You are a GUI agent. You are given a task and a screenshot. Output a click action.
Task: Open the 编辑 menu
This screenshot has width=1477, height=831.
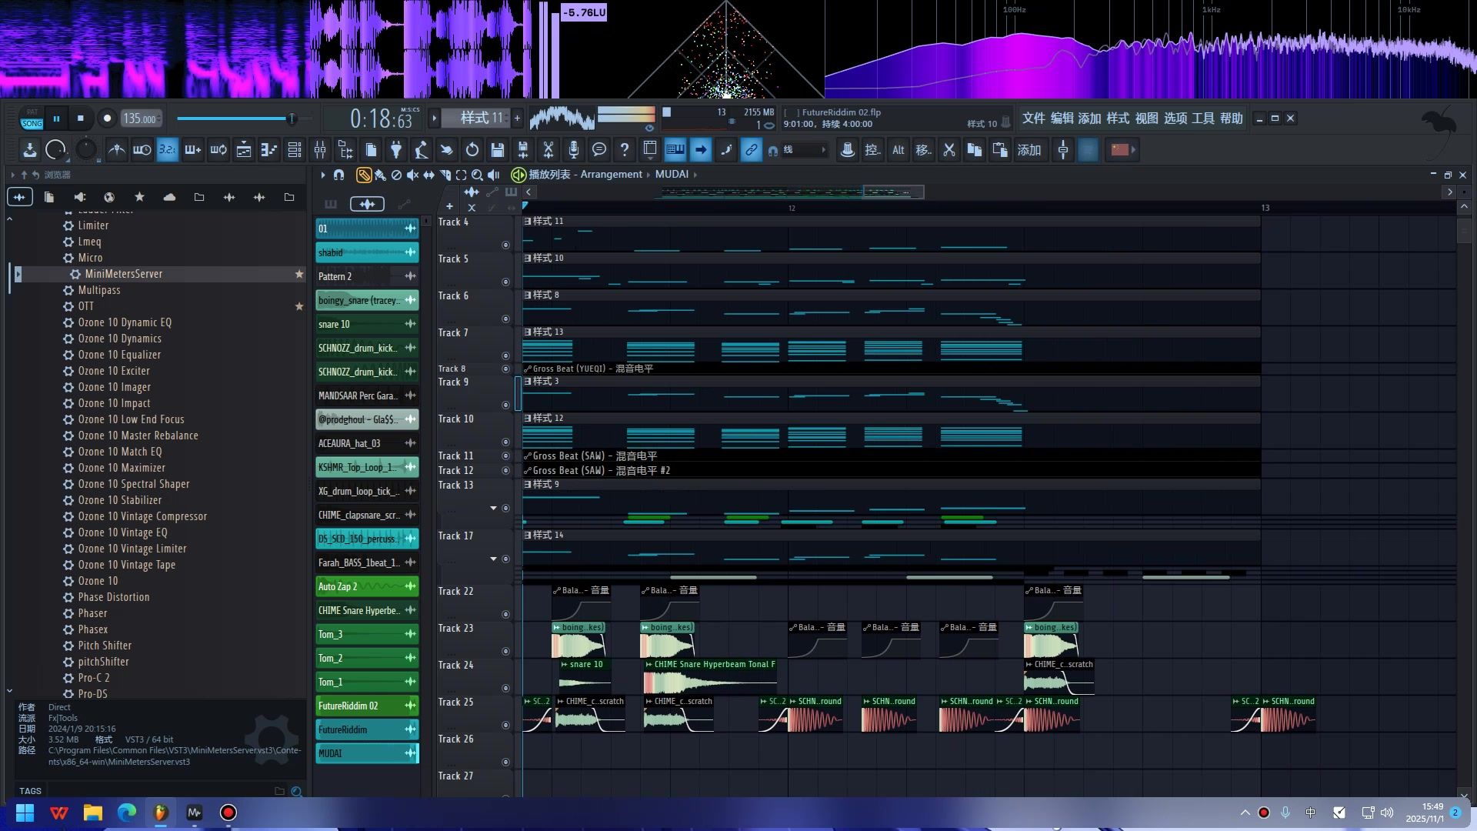click(x=1062, y=118)
